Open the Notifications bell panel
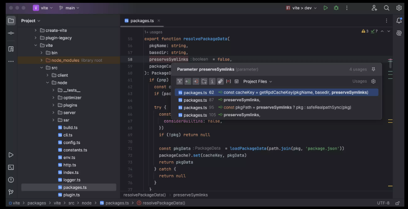Viewport: 408px width, 209px height. coord(399,21)
